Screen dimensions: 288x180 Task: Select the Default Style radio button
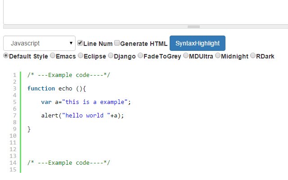[x=6, y=55]
